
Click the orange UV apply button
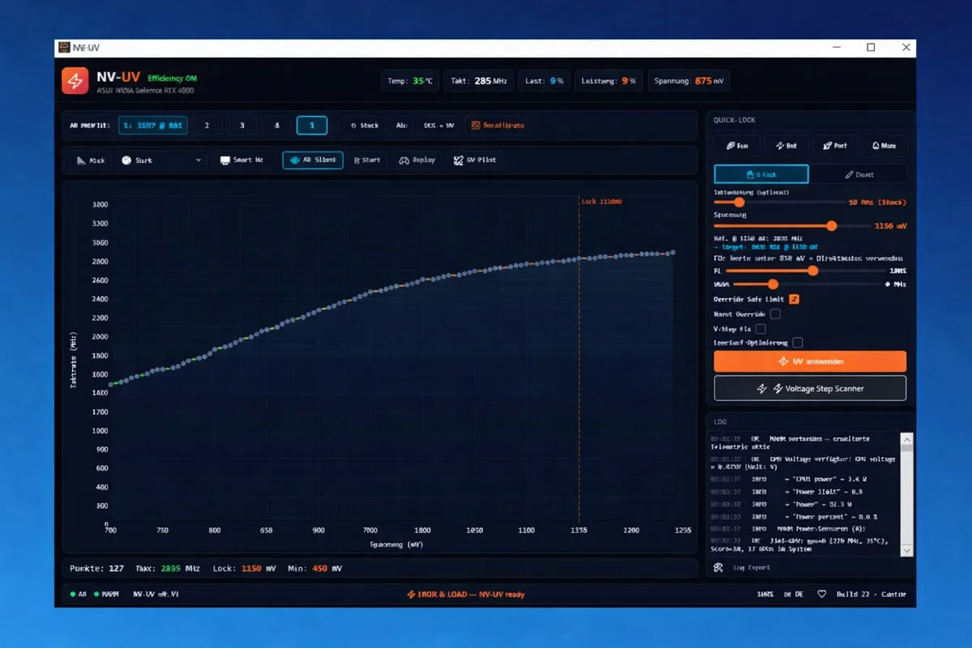[x=809, y=361]
